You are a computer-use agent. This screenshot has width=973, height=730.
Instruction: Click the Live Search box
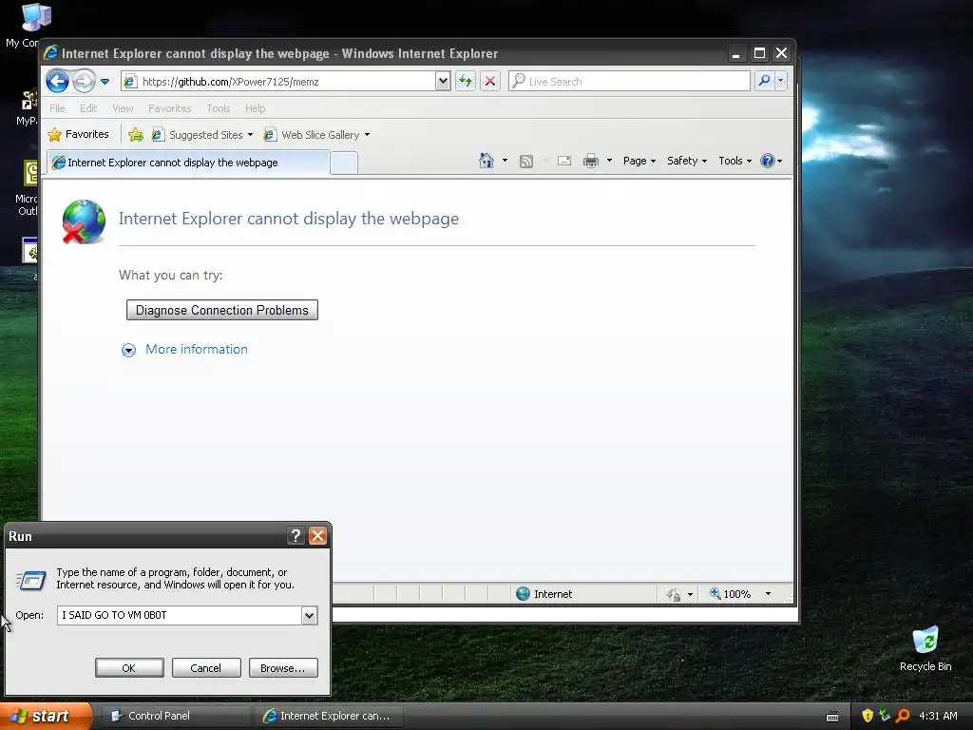pos(629,82)
